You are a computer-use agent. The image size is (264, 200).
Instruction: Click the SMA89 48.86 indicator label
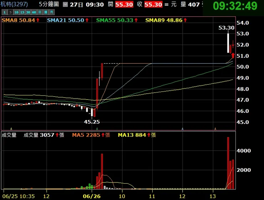(166, 20)
